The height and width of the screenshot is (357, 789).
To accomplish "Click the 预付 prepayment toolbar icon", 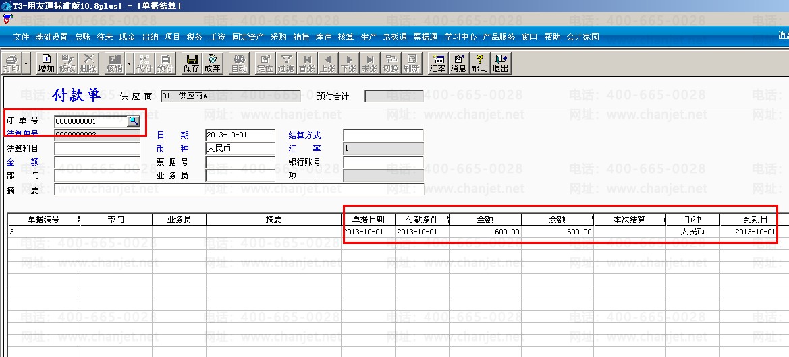I will [x=165, y=63].
